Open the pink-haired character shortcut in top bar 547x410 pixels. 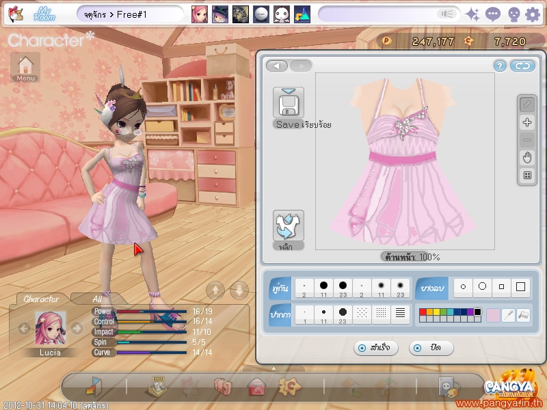pyautogui.click(x=199, y=14)
